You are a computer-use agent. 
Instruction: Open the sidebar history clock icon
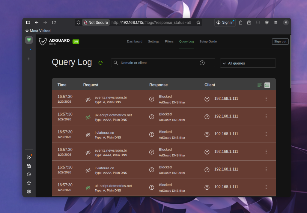coord(29,174)
